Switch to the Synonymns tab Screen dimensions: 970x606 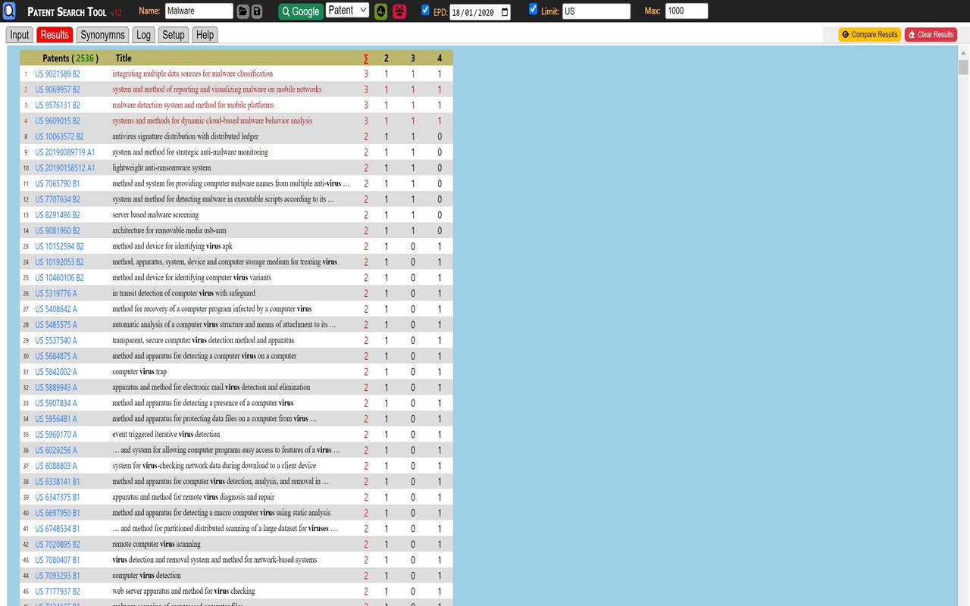coord(103,35)
